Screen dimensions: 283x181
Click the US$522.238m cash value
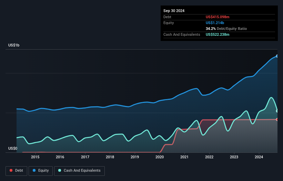pos(218,34)
